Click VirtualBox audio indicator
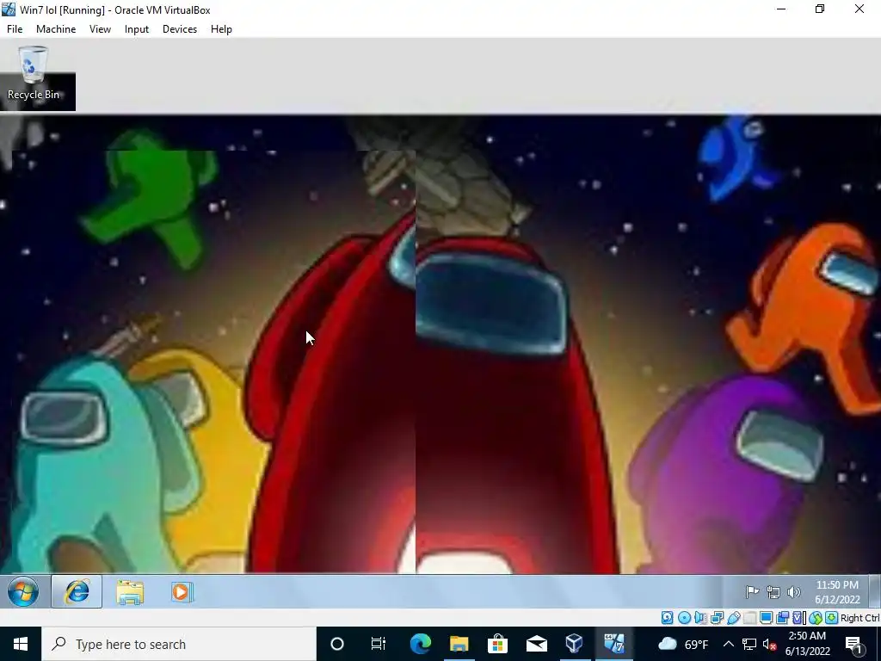This screenshot has height=661, width=881. (700, 618)
